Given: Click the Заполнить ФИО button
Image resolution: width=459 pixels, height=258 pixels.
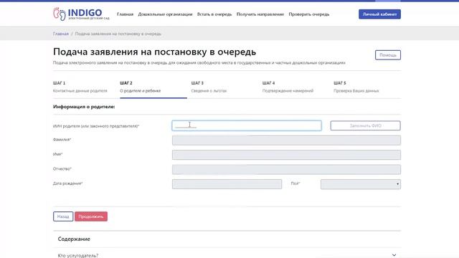Looking at the screenshot, I should (365, 125).
